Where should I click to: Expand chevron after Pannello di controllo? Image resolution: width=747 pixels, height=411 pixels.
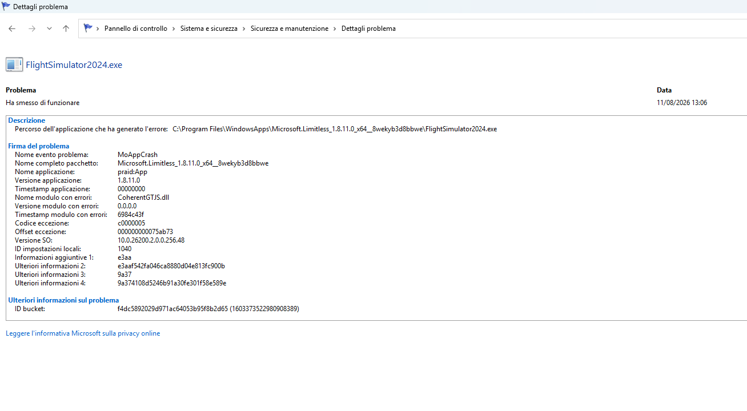[174, 29]
